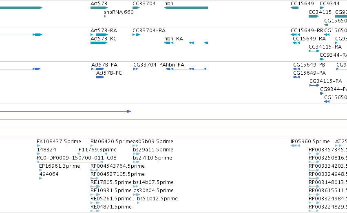Viewport: 347px width, 213px height.
Task: Click the bs14b07.5prime EST label
Action: coord(153,182)
